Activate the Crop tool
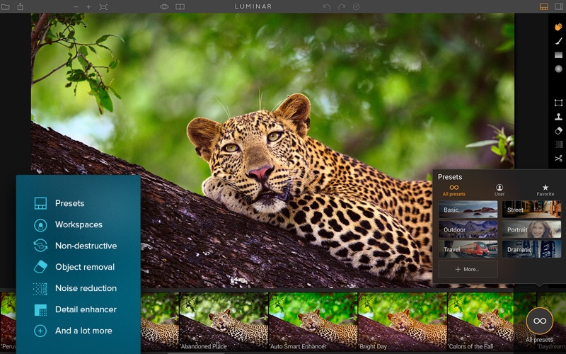566x354 pixels. click(558, 103)
